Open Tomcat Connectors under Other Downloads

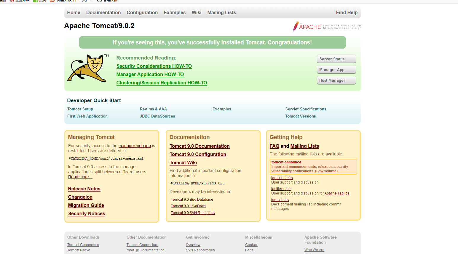point(83,245)
